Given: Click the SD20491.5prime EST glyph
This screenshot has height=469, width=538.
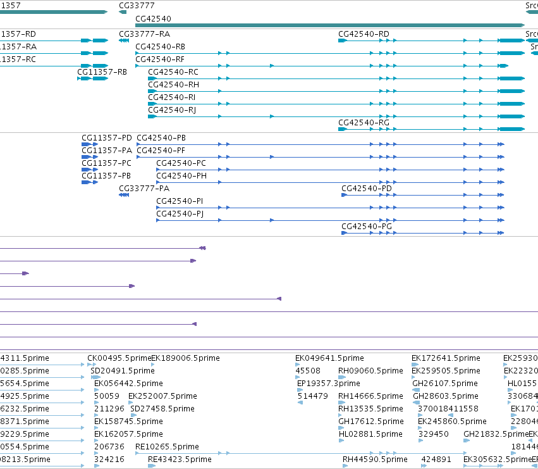Looking at the screenshot, I should pyautogui.click(x=95, y=377).
